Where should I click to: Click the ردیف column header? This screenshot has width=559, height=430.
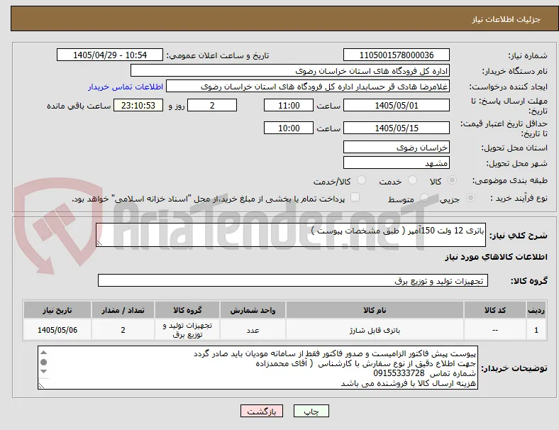pos(536,310)
